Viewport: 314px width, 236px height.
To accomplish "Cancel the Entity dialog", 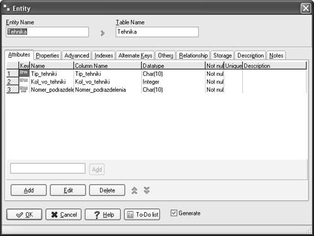I will click(64, 215).
